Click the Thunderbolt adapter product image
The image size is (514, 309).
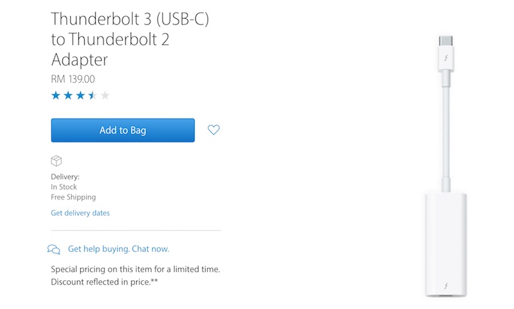(x=446, y=166)
